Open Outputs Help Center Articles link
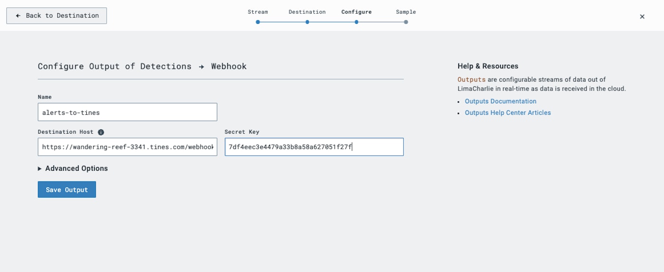 (507, 113)
